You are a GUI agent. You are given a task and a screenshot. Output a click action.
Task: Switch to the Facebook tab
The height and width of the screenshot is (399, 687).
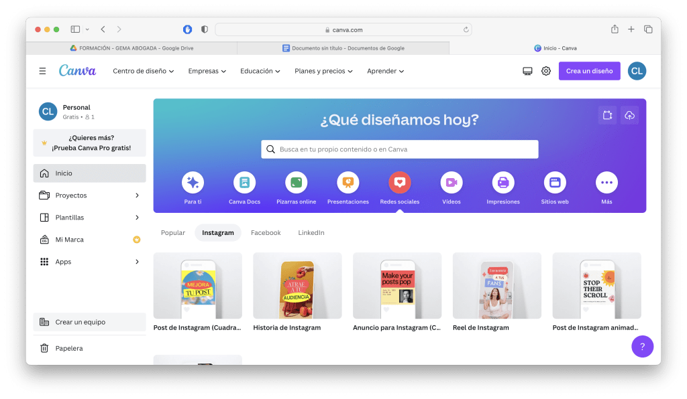point(266,232)
